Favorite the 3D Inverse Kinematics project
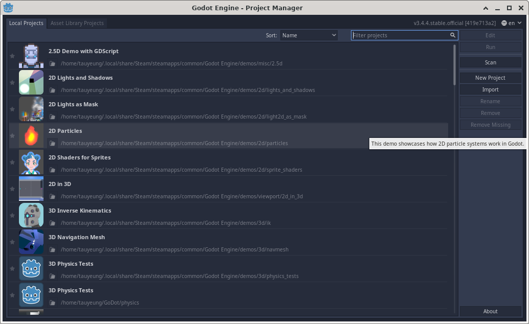The height and width of the screenshot is (324, 529). (x=12, y=216)
